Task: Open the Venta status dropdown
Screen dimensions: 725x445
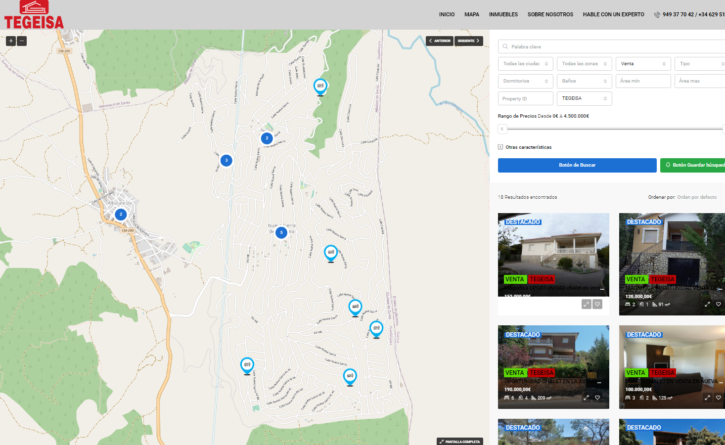Action: pyautogui.click(x=643, y=64)
